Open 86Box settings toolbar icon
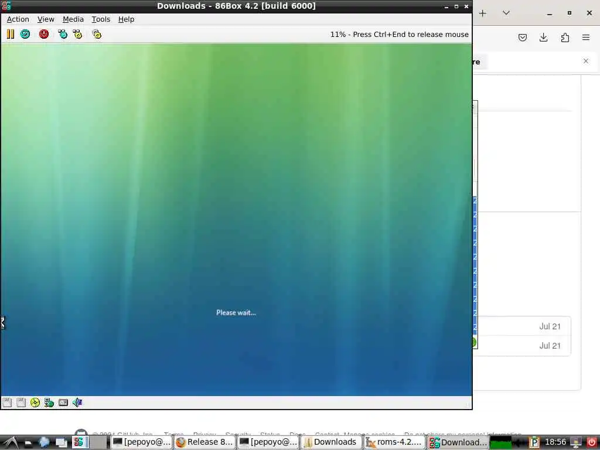The image size is (600, 450). (x=97, y=35)
